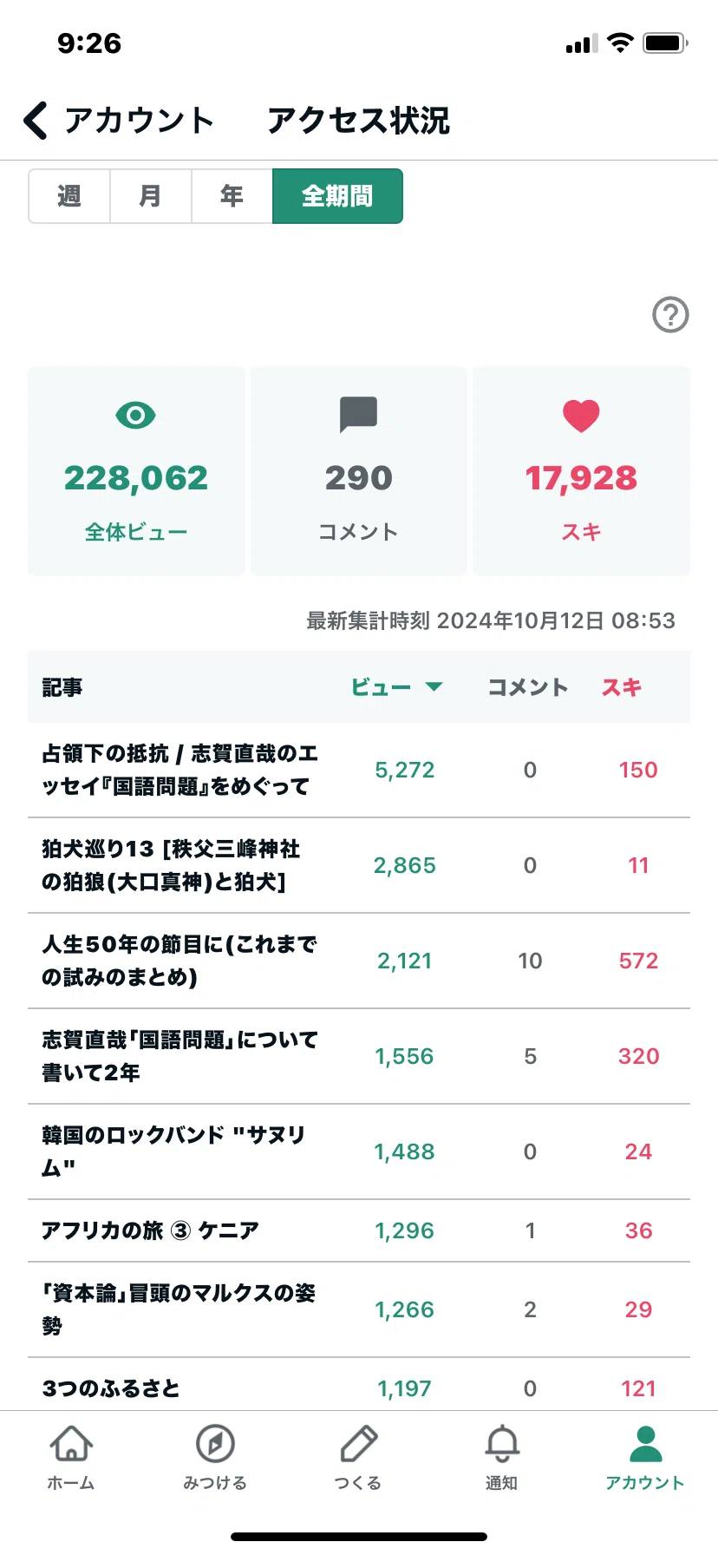Open みつける compass icon

click(x=215, y=1444)
